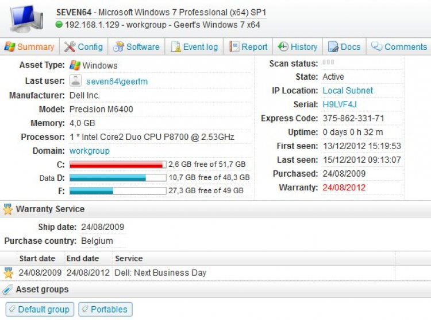Show the History tab
This screenshot has height=320, width=431.
(x=298, y=47)
